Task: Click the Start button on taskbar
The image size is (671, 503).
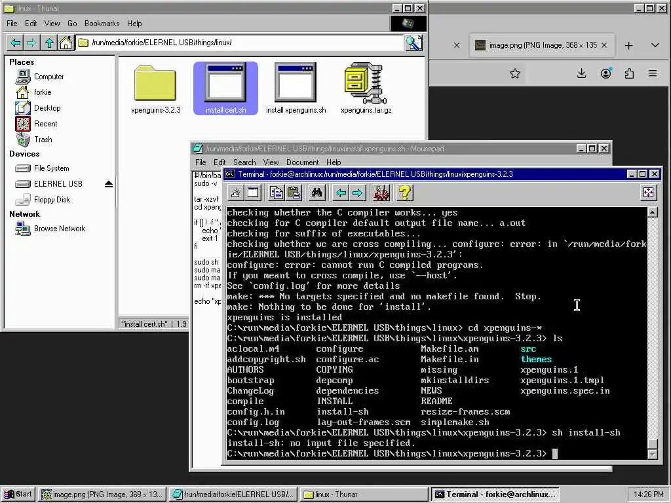Action: [18, 494]
